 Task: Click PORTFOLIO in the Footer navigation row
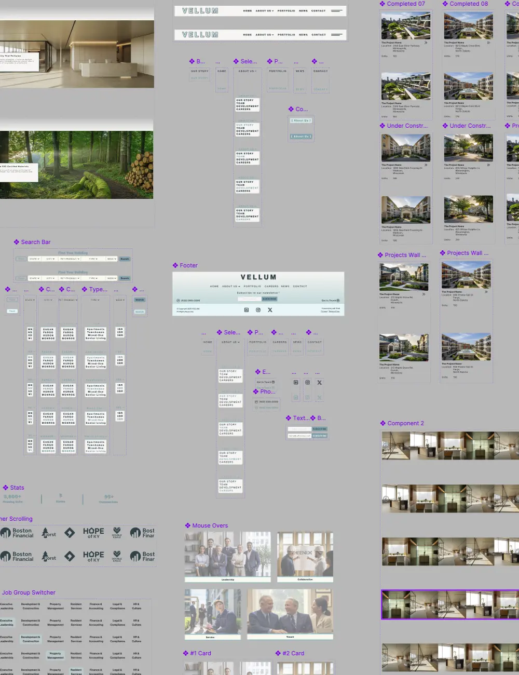(253, 286)
